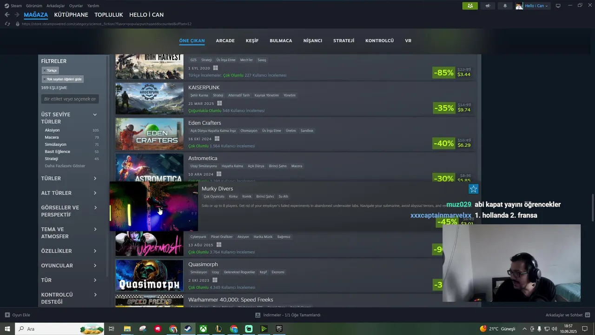Screen dimensions: 595x335
Task: Open Epic Games Launcher in taskbar
Action: click(x=279, y=329)
